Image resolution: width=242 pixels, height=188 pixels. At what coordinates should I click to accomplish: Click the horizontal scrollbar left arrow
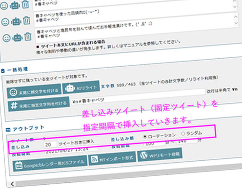point(13,184)
